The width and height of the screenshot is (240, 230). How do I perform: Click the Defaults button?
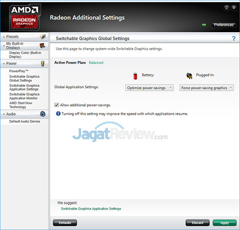(x=65, y=223)
